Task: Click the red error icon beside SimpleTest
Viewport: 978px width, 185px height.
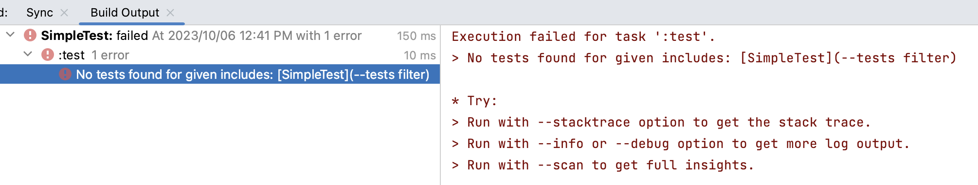Action: pos(30,36)
